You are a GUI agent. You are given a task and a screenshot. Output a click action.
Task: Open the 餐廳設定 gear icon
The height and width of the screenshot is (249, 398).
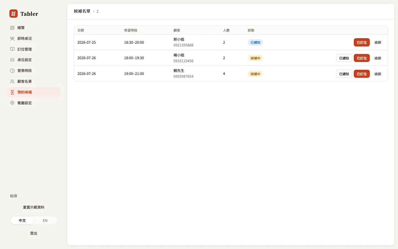click(x=12, y=103)
